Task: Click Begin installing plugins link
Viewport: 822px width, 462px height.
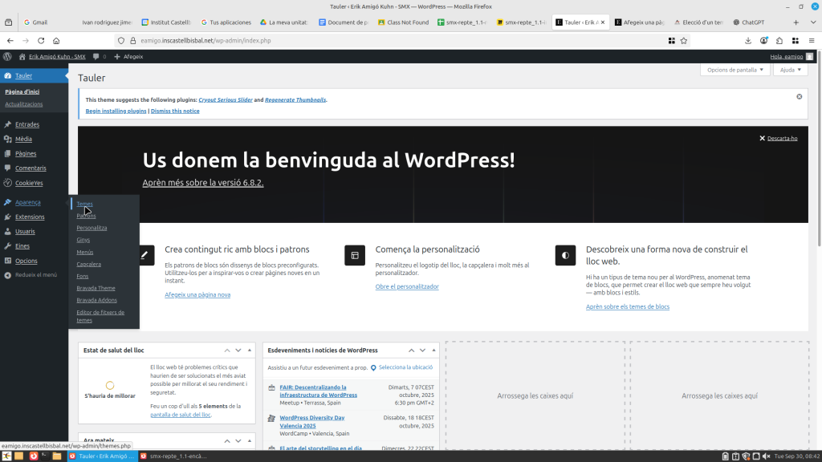Action: click(x=116, y=111)
